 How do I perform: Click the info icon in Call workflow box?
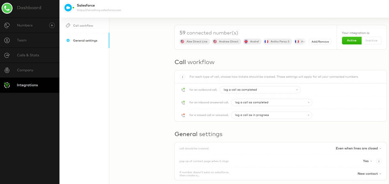(183, 77)
